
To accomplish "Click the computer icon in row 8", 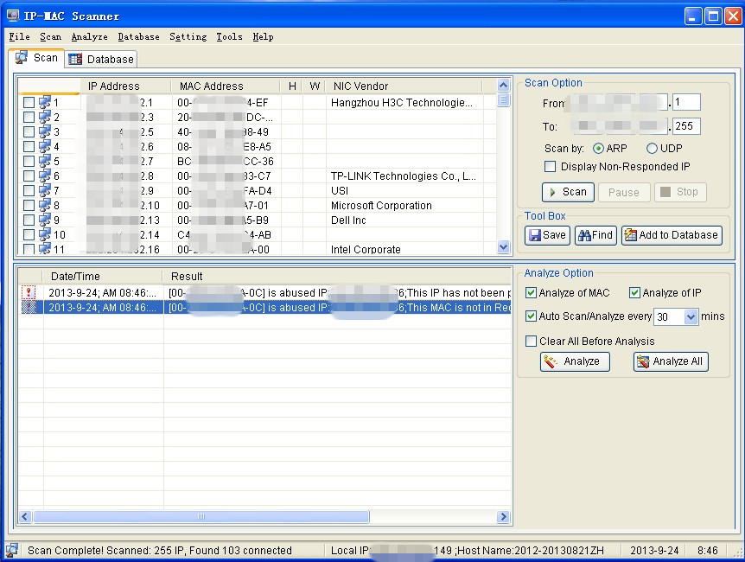I will point(45,206).
